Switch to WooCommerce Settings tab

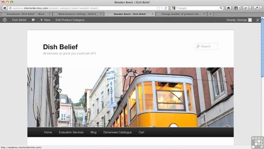pos(78,14)
